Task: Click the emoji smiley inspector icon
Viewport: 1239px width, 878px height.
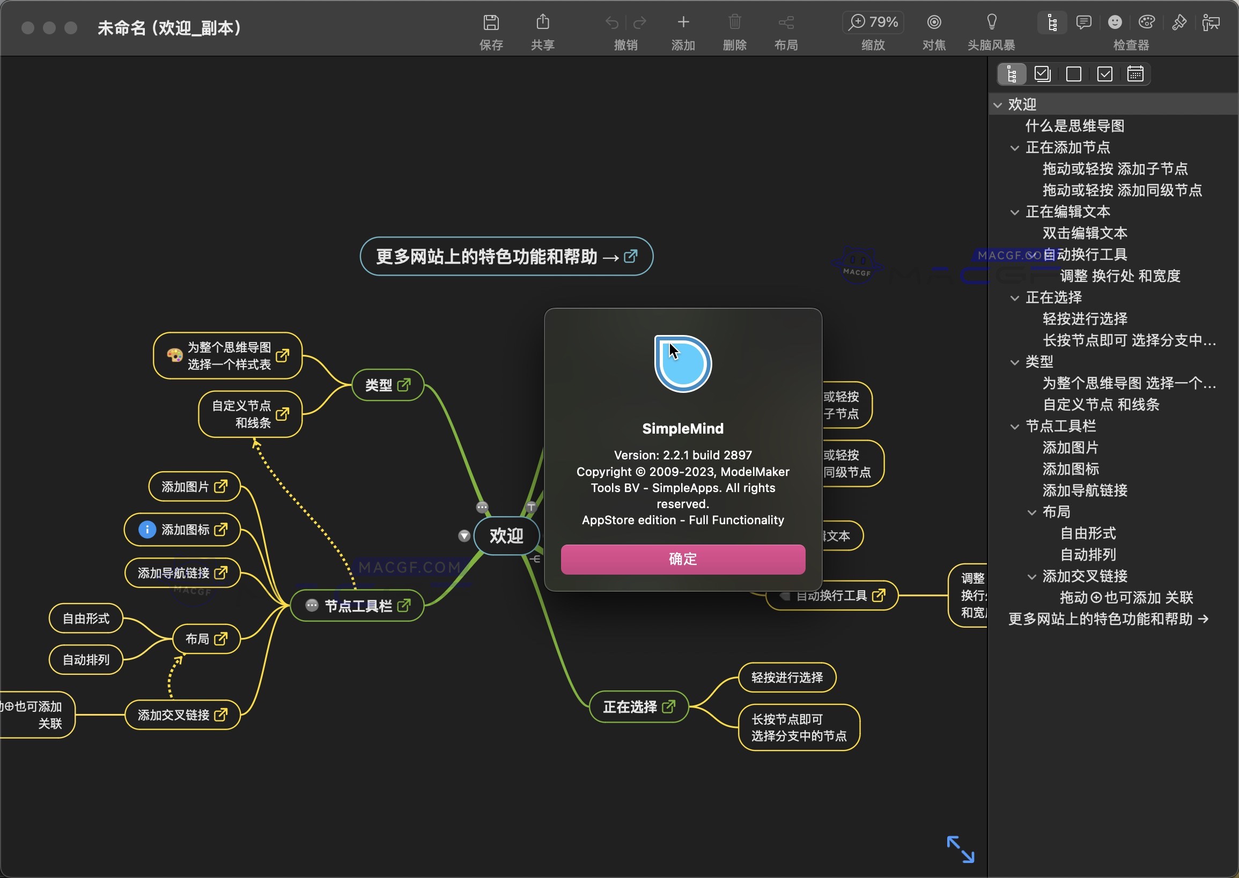Action: point(1116,22)
